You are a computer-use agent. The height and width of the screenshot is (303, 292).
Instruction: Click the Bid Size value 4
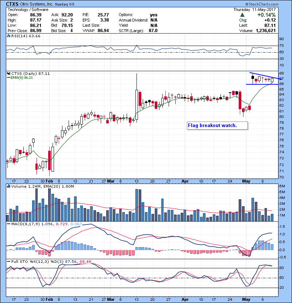pos(72,31)
